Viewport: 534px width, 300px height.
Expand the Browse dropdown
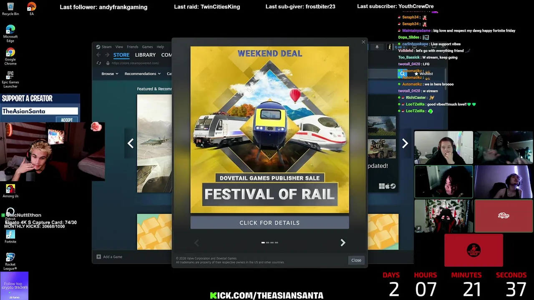pyautogui.click(x=110, y=74)
